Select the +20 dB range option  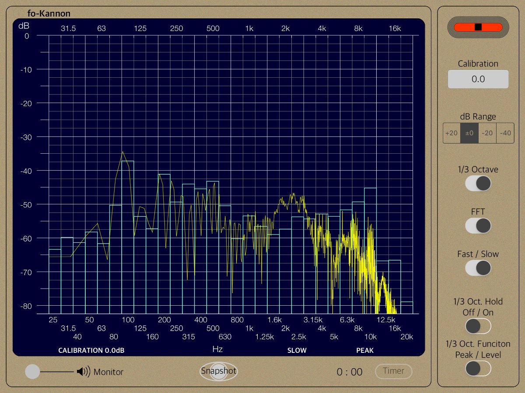click(x=451, y=133)
